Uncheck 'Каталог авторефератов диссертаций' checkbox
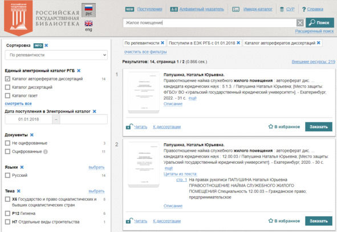 coord(7,79)
